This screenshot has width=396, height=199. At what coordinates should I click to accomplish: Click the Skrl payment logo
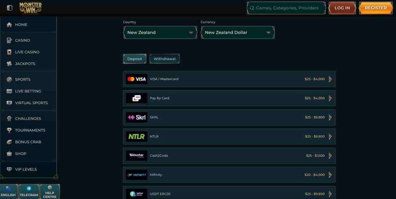click(x=137, y=117)
